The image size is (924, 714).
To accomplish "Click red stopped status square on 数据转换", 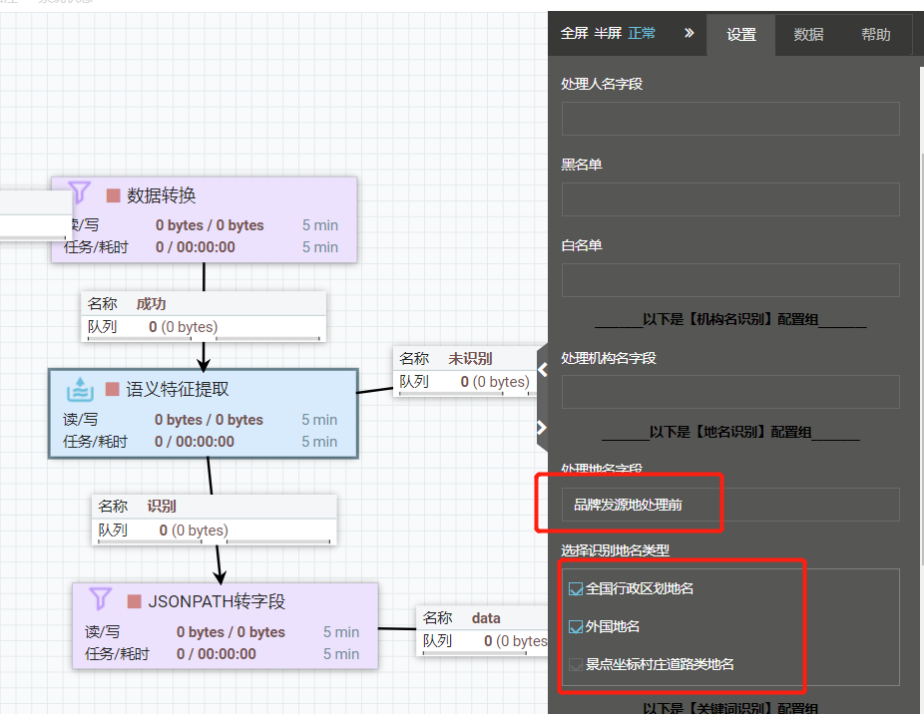I will pyautogui.click(x=114, y=195).
